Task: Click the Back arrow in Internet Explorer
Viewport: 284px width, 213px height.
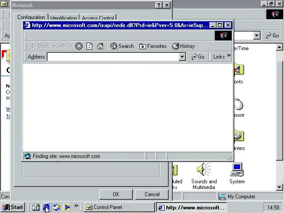Action: 40,46
